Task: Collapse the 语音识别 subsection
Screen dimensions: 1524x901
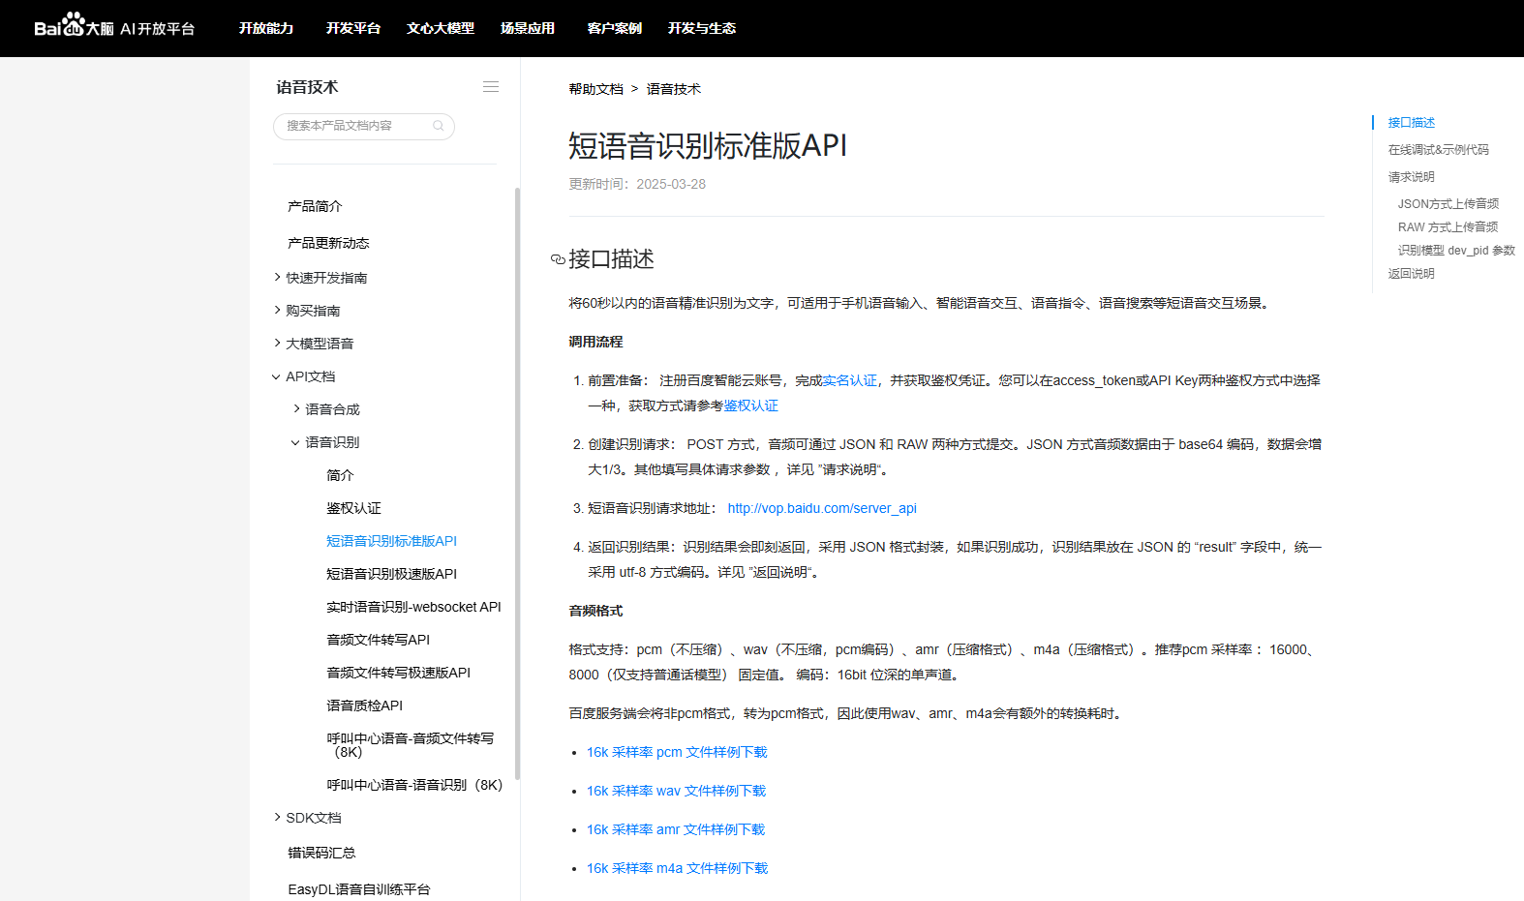Action: point(296,442)
